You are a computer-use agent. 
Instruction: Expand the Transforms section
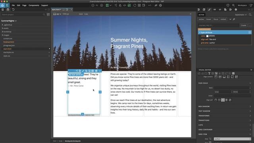[224, 116]
